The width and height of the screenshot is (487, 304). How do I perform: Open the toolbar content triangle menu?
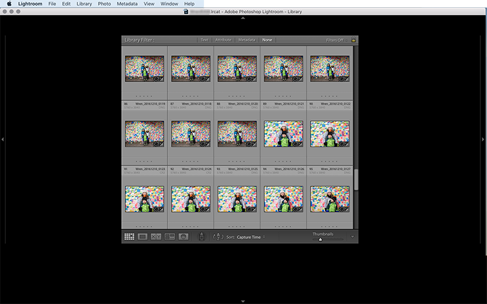[352, 237]
